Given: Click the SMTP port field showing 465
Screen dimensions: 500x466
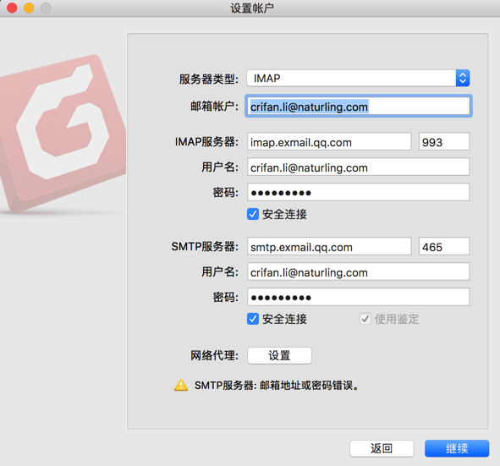Looking at the screenshot, I should click(x=444, y=246).
